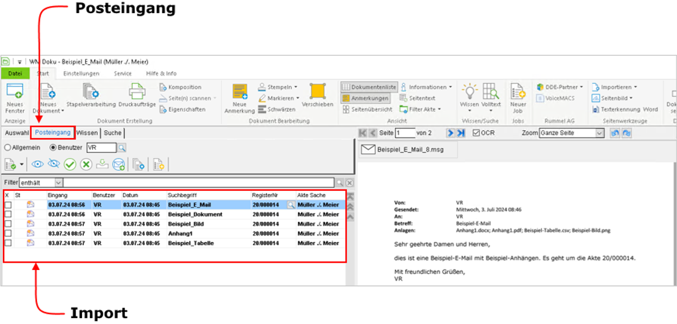
Task: Toggle the OCR checkbox
Action: [x=477, y=133]
